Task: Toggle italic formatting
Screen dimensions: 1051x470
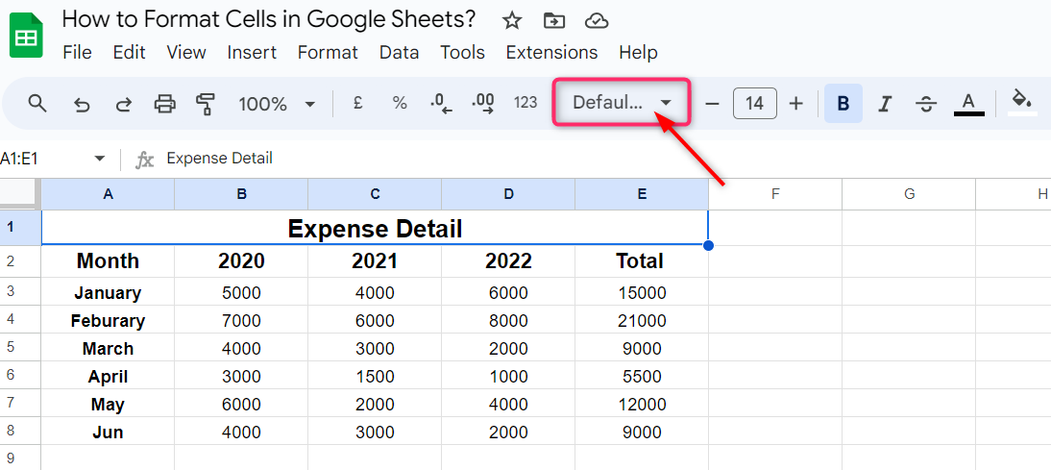Action: [885, 103]
